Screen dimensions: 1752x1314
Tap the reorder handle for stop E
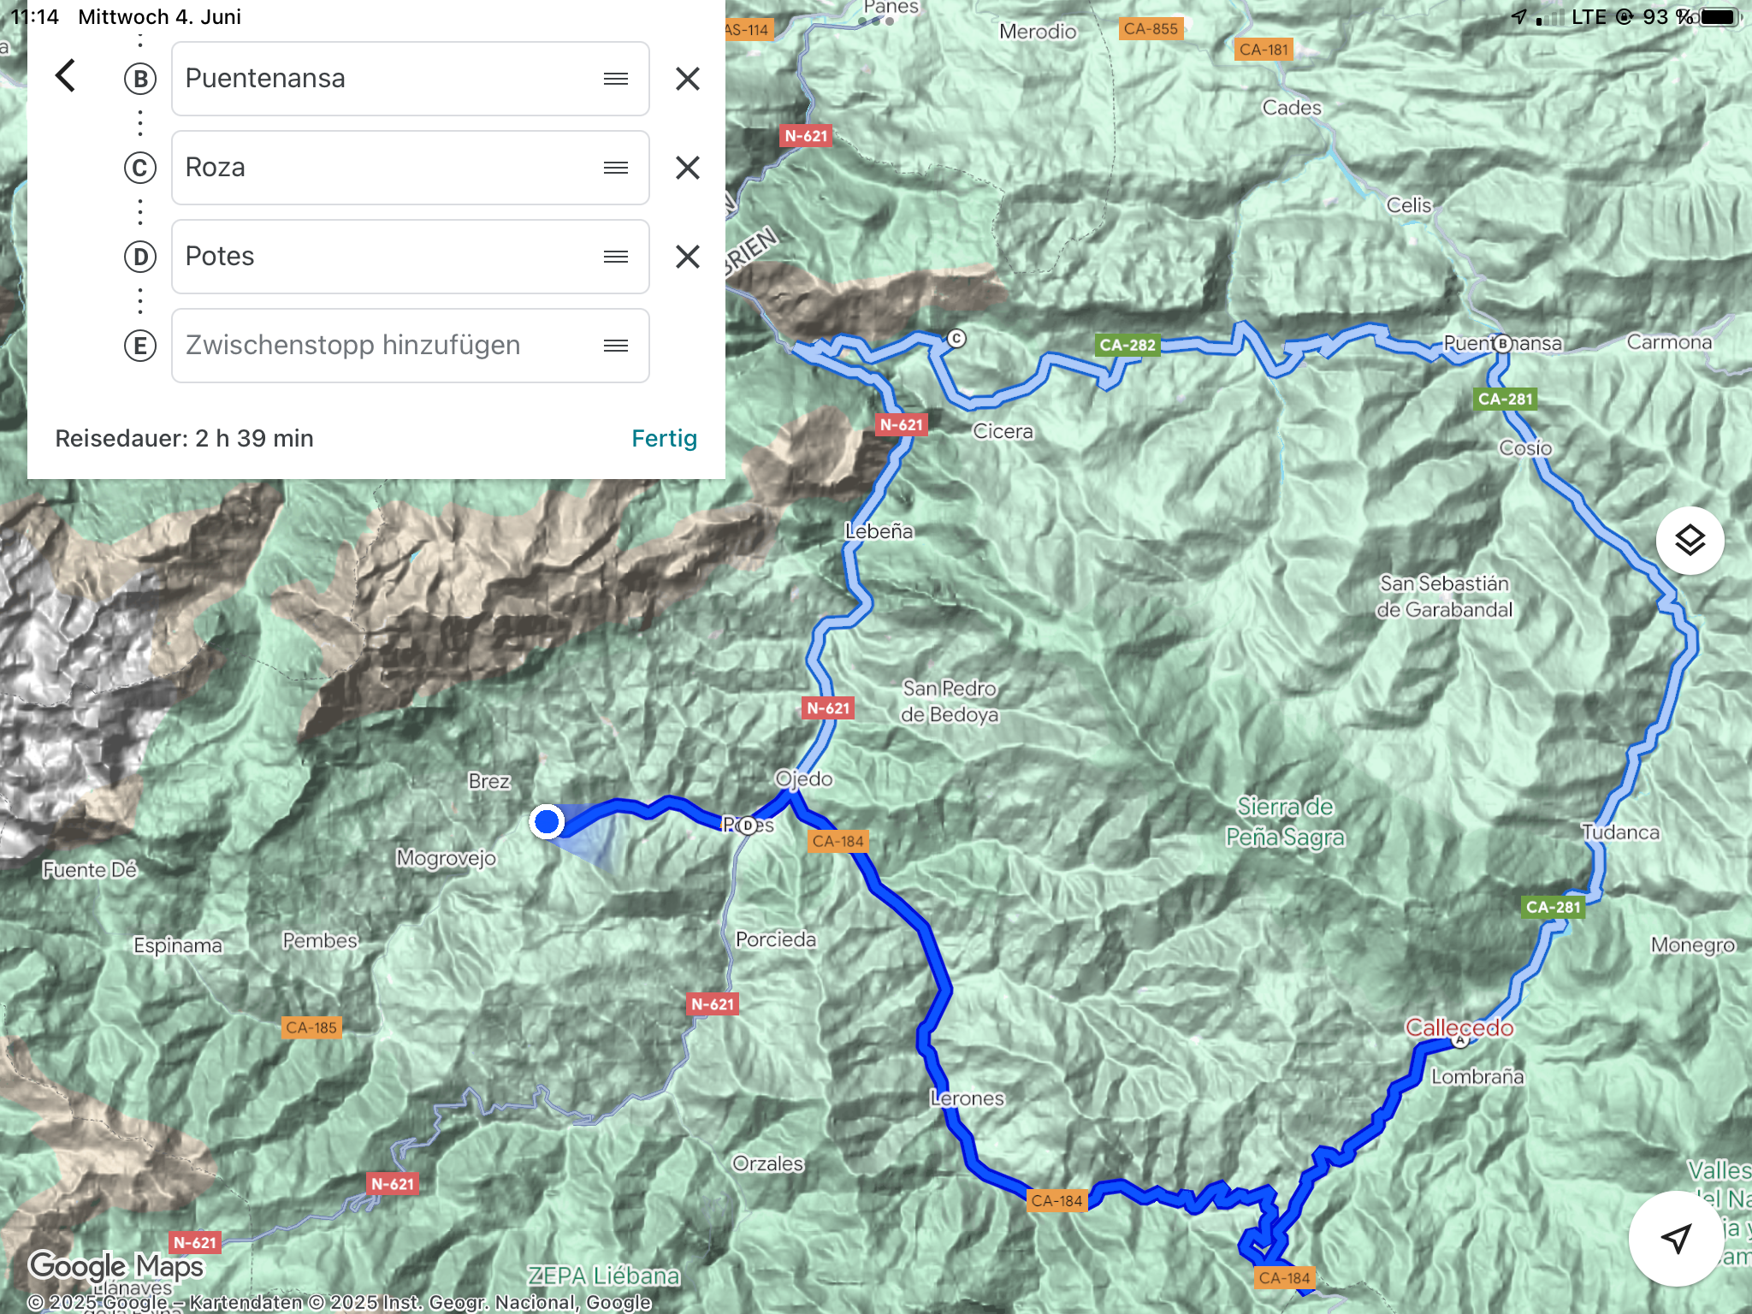click(616, 346)
